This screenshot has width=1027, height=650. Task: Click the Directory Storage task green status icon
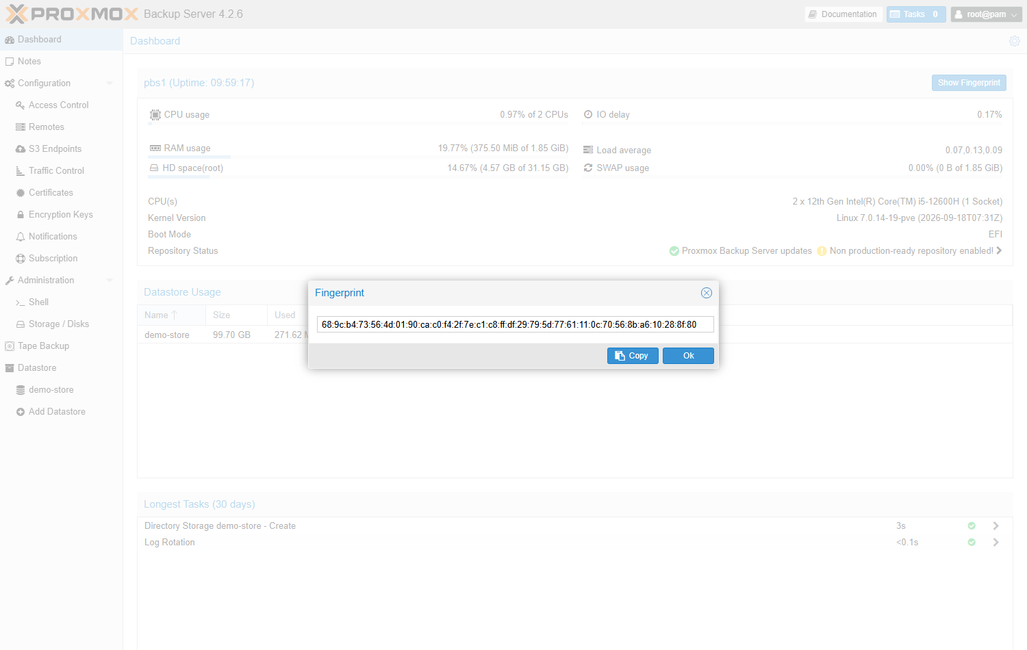972,526
